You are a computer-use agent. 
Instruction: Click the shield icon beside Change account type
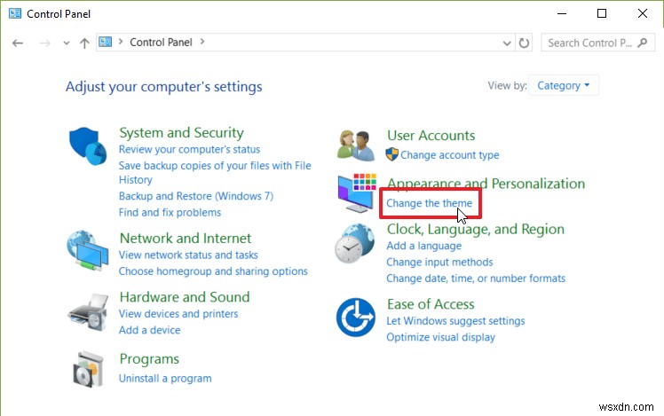click(392, 154)
